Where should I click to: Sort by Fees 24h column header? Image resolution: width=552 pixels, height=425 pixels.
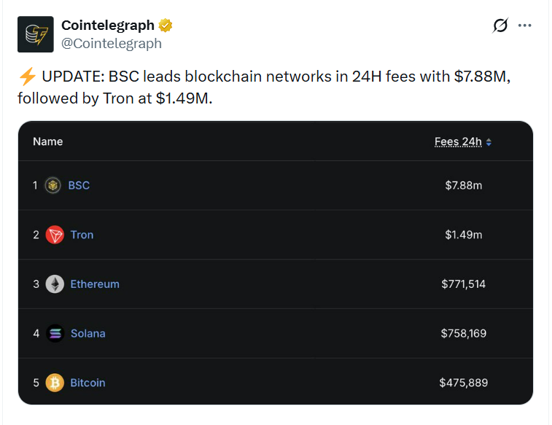(458, 141)
